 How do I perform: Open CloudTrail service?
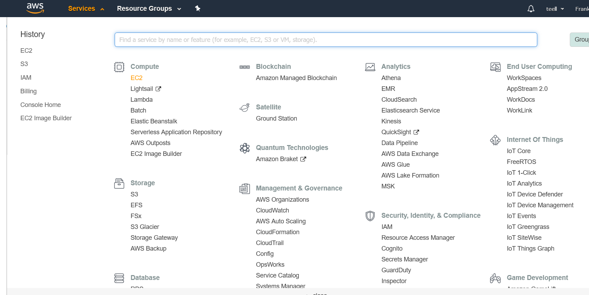point(270,243)
